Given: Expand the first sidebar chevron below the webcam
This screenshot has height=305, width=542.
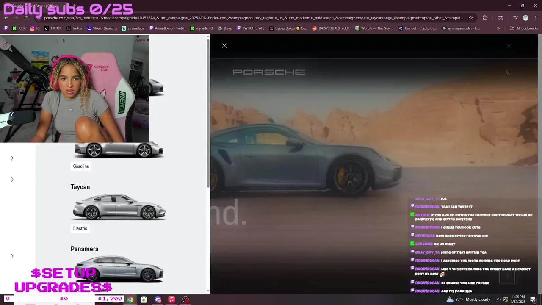Looking at the screenshot, I should point(12,158).
